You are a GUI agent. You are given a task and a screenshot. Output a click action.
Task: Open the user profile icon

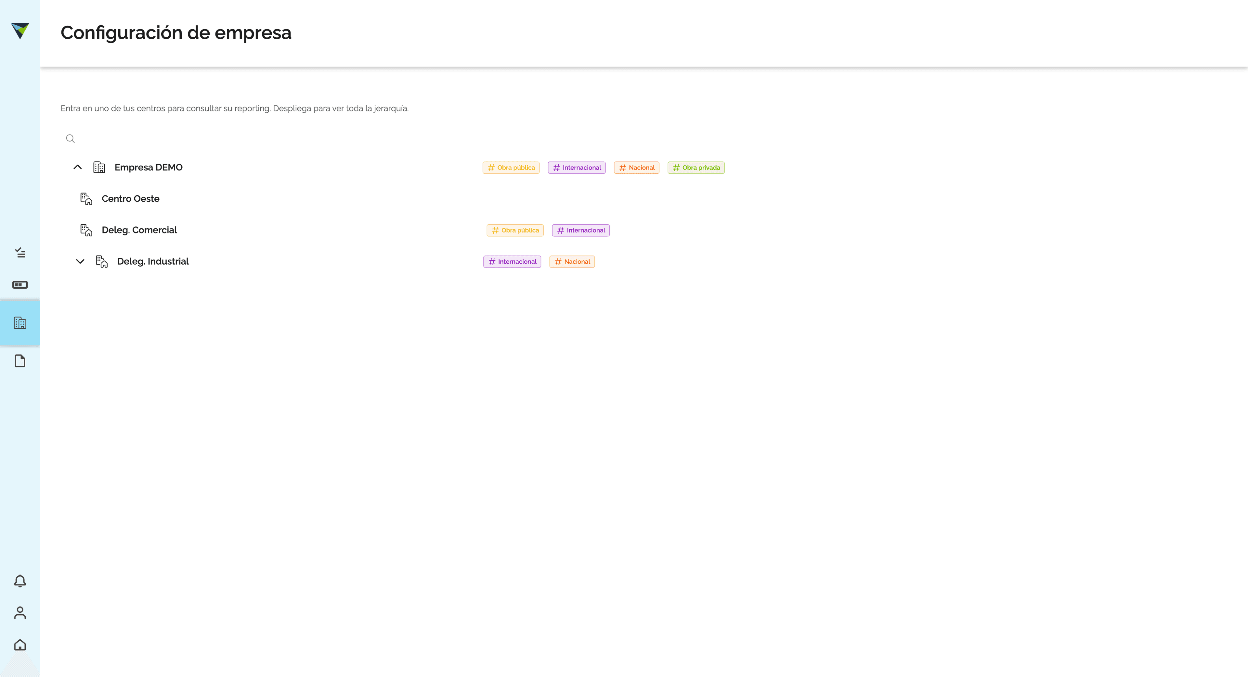[x=20, y=613]
